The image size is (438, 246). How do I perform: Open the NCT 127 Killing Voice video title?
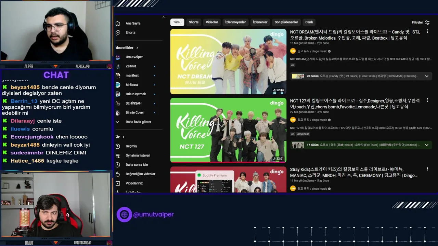coord(355,104)
